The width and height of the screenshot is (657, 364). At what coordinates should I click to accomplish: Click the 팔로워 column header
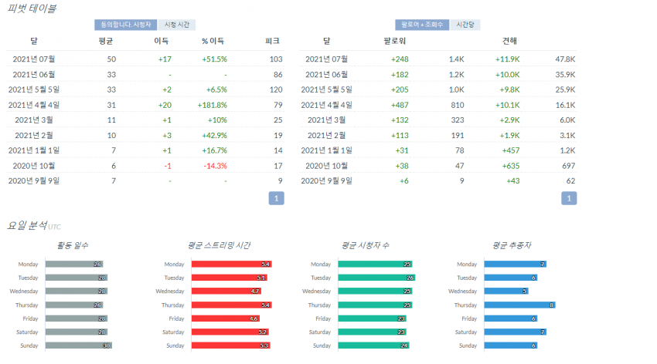[x=395, y=41]
